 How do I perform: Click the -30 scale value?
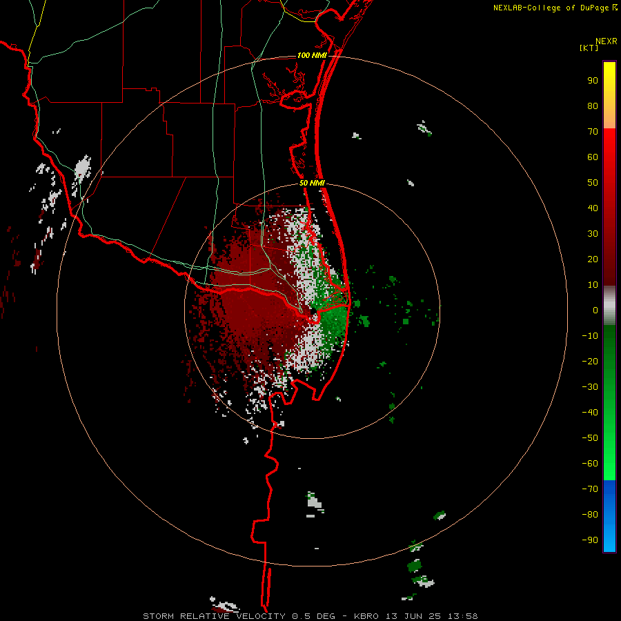pyautogui.click(x=590, y=387)
